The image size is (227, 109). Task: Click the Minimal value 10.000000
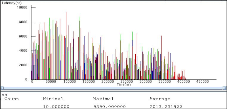pyautogui.click(x=56, y=107)
